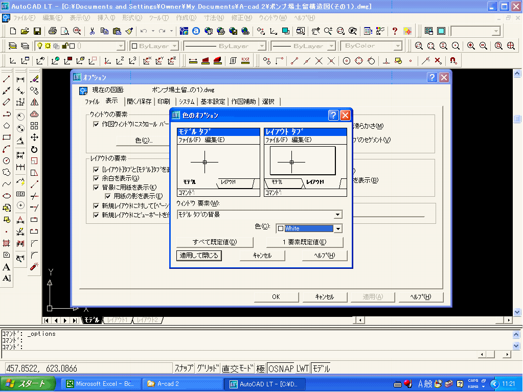Viewport: 523px width, 392px height.
Task: Click the Save floppy disk icon
Action: pyautogui.click(x=37, y=31)
